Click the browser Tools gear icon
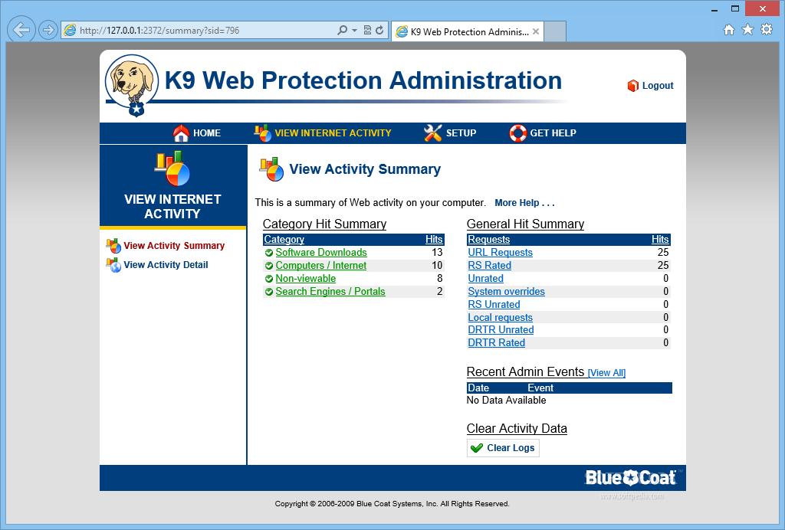The height and width of the screenshot is (530, 785). (767, 30)
